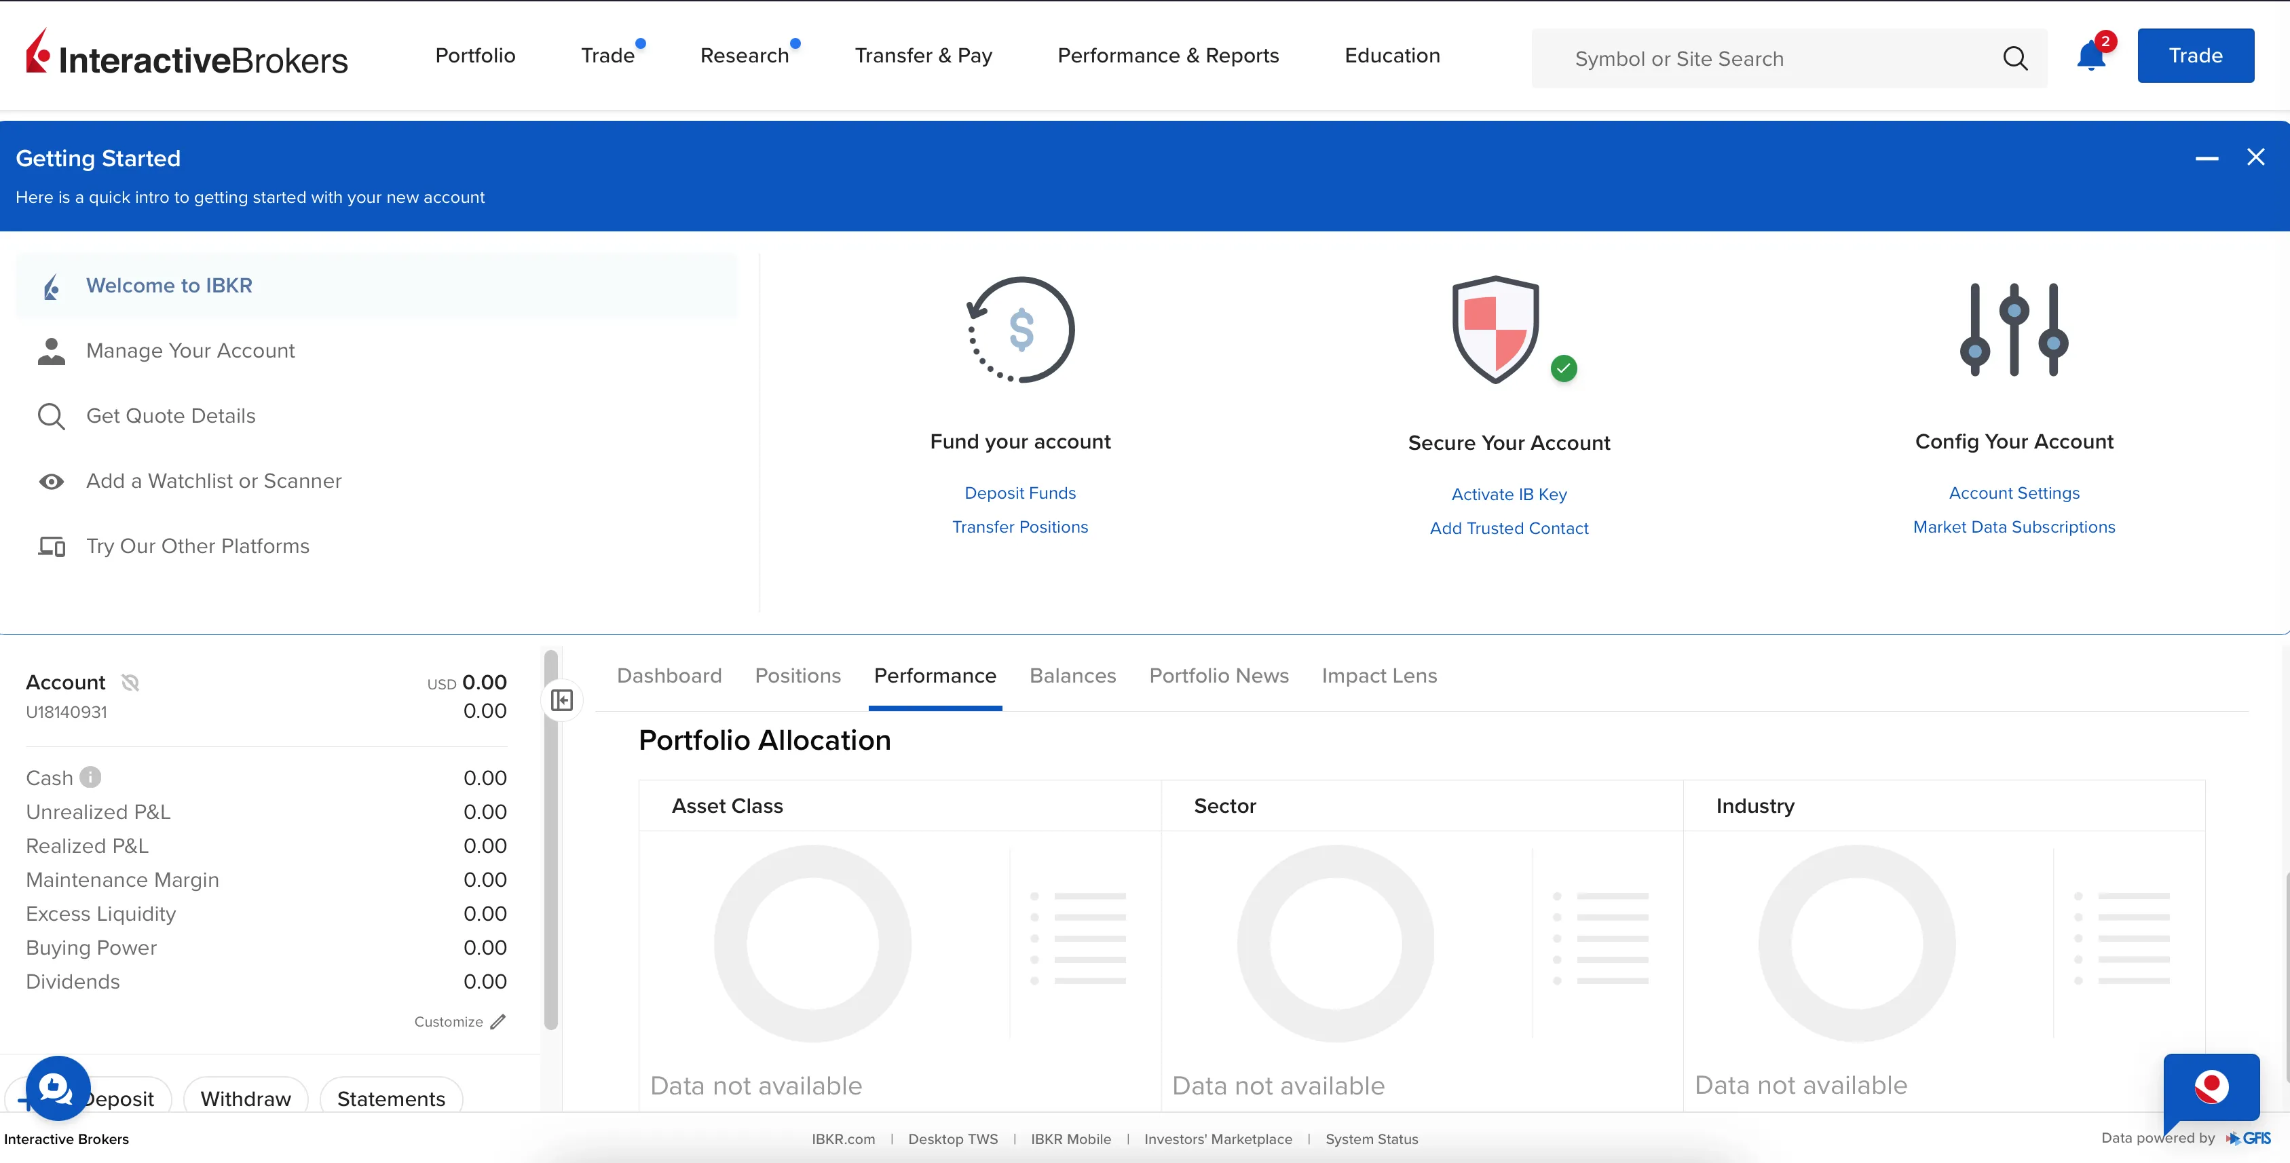Click the Watchlist eye icon
Image resolution: width=2290 pixels, height=1163 pixels.
52,480
